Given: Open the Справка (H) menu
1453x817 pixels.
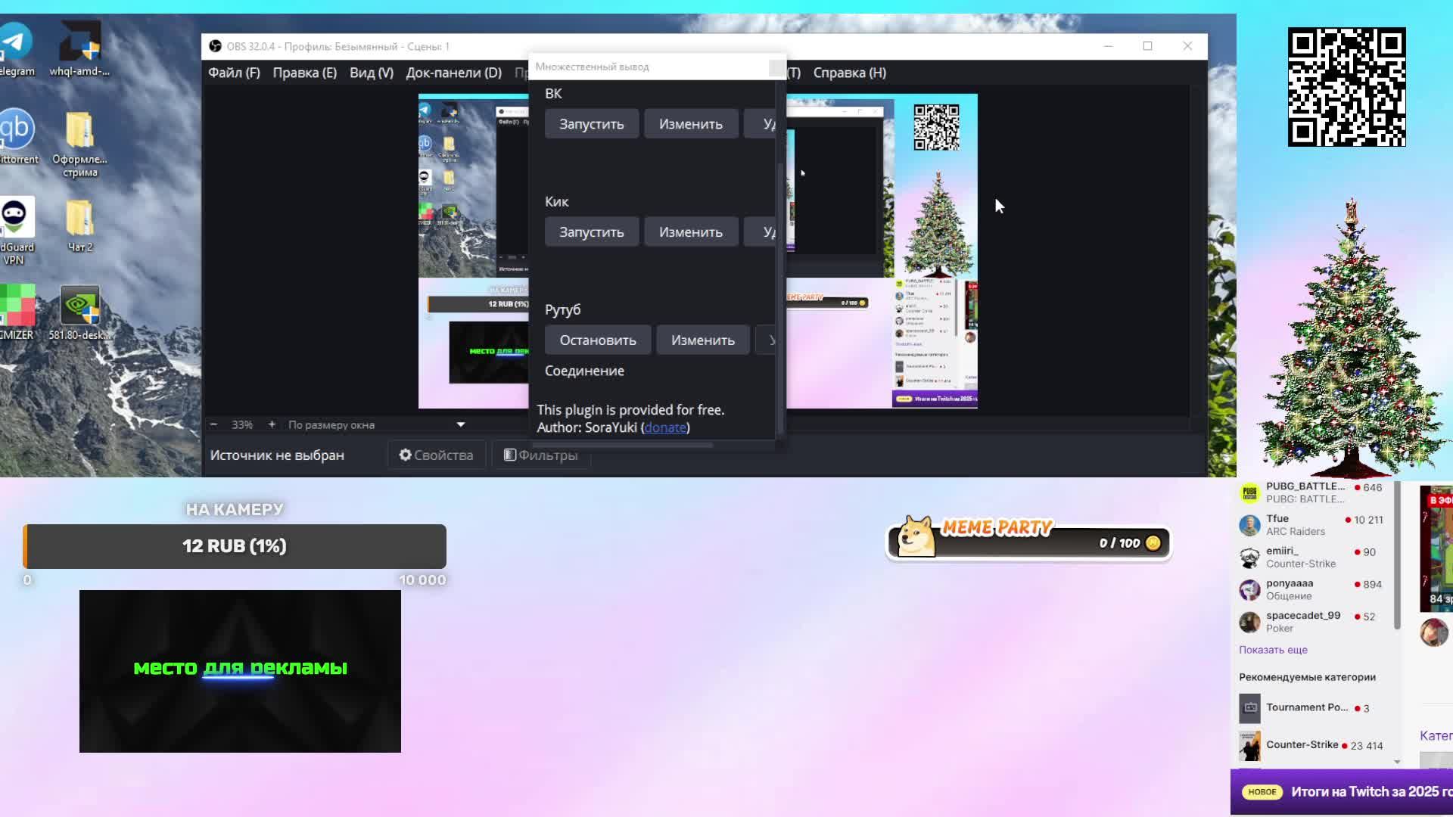Looking at the screenshot, I should click(849, 73).
